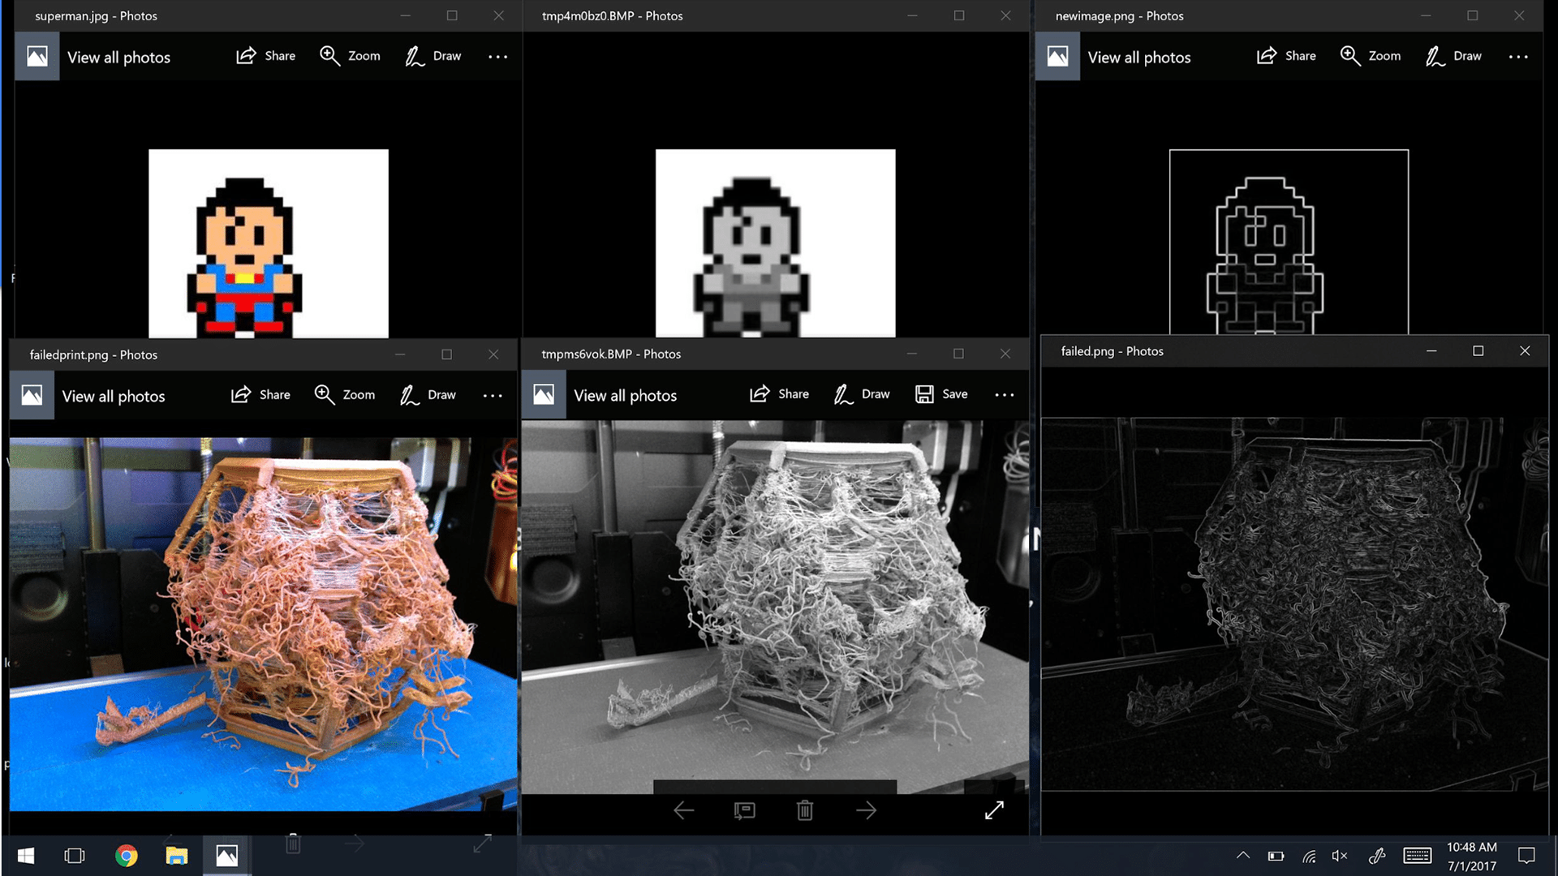Click View all photos icon in failedprint.png window
Screen dimensions: 1558x876
(32, 395)
